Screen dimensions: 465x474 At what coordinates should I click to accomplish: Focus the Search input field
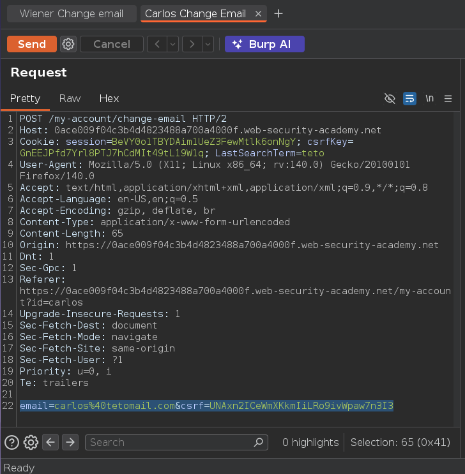pyautogui.click(x=176, y=442)
